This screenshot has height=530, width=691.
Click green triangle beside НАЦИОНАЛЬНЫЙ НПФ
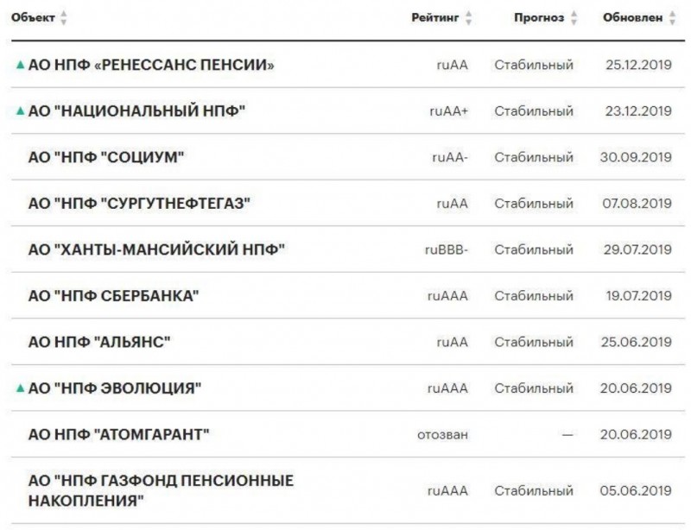point(20,111)
